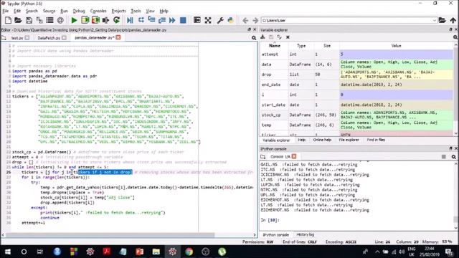Screen dimensions: 459x258
Task: Open file using folder toolbar icon
Action: tap(18, 20)
